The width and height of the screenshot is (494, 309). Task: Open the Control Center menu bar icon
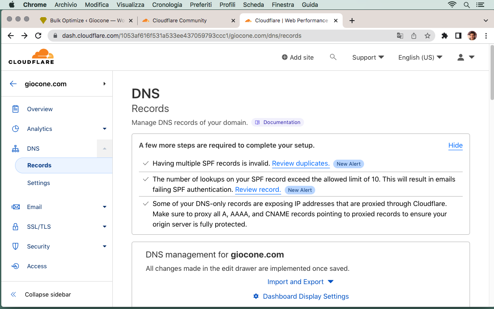coord(480,5)
